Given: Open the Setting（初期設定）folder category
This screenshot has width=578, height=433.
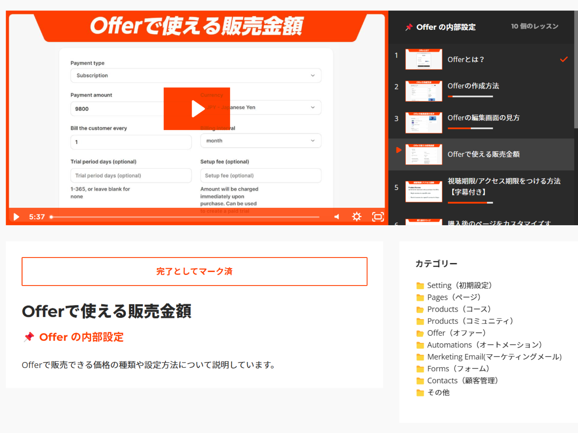Looking at the screenshot, I should coord(459,285).
